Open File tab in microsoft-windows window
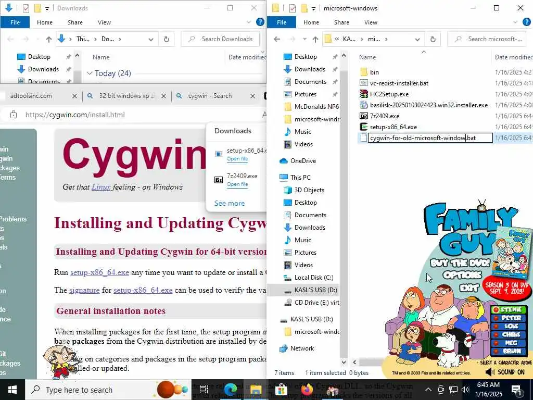The image size is (533, 400). pos(282,22)
